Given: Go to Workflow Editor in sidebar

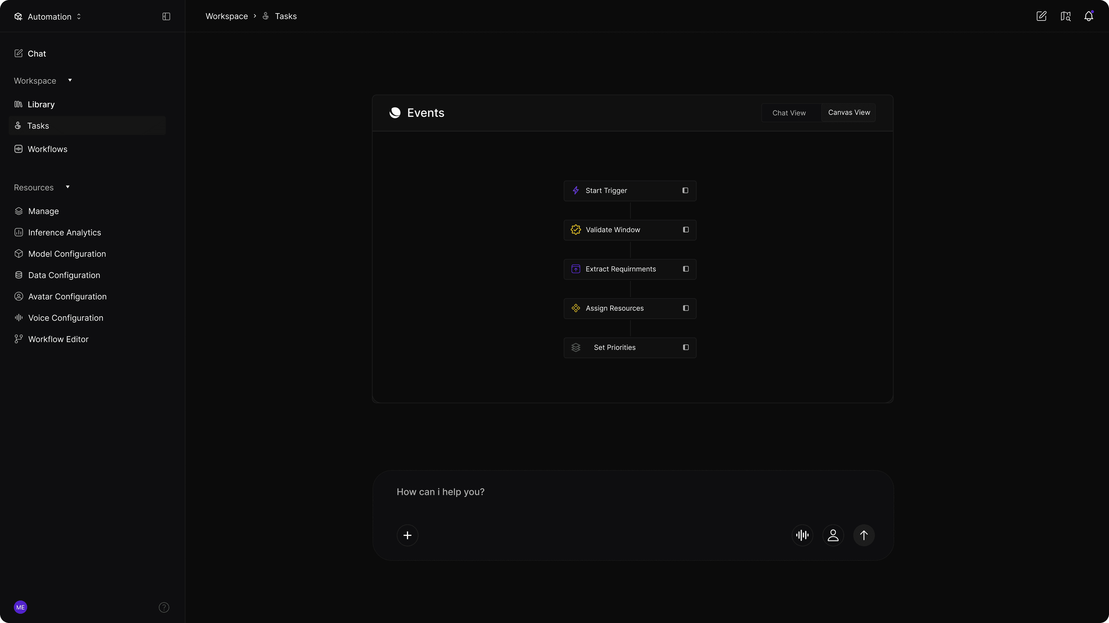Looking at the screenshot, I should coord(58,339).
